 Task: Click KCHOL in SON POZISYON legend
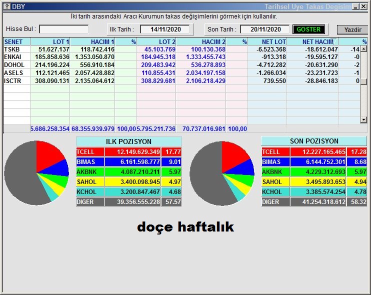(x=275, y=191)
